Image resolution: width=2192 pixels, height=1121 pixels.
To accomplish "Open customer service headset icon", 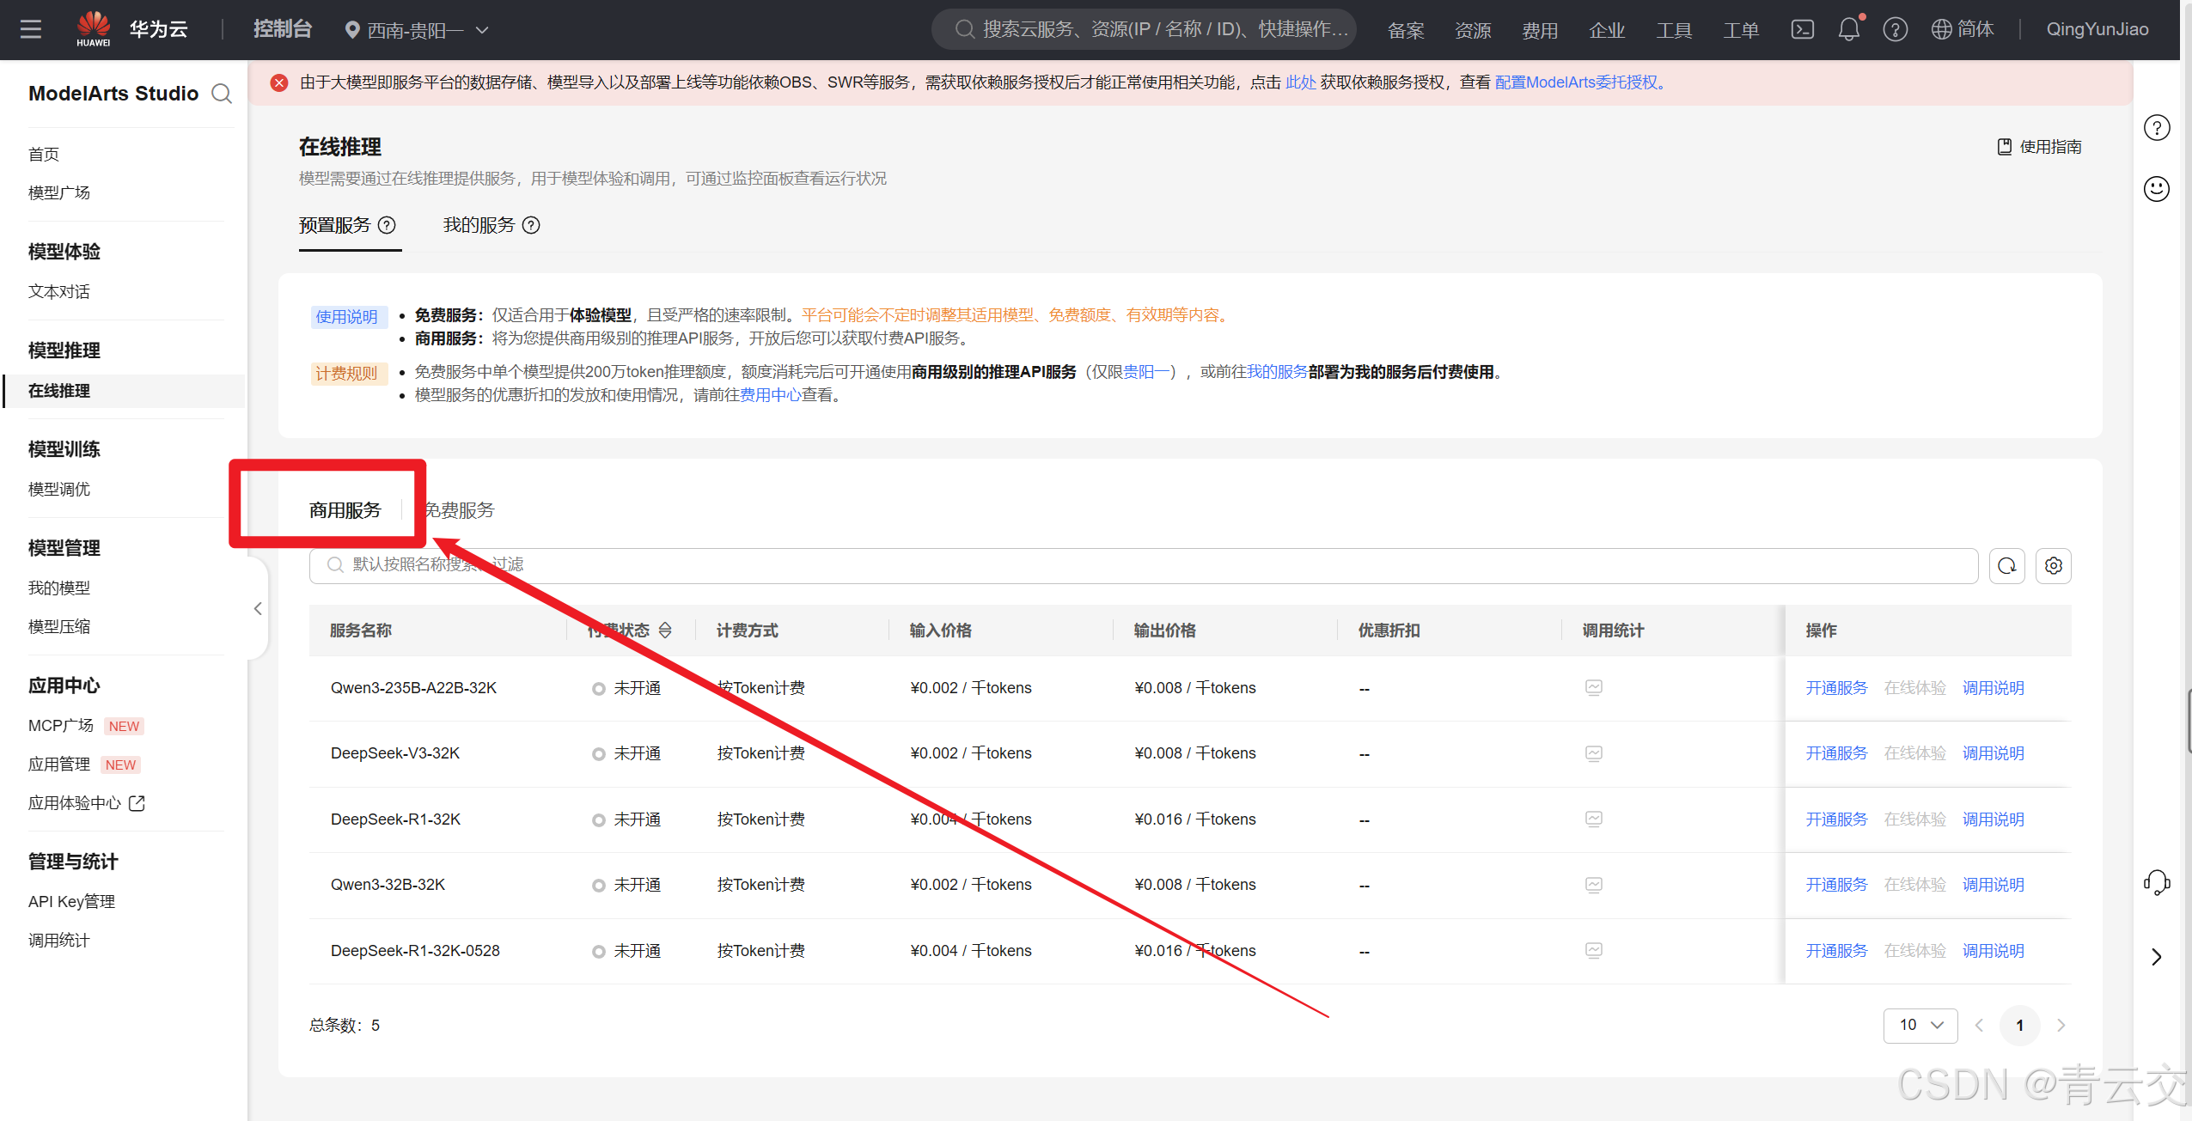I will tap(2157, 882).
